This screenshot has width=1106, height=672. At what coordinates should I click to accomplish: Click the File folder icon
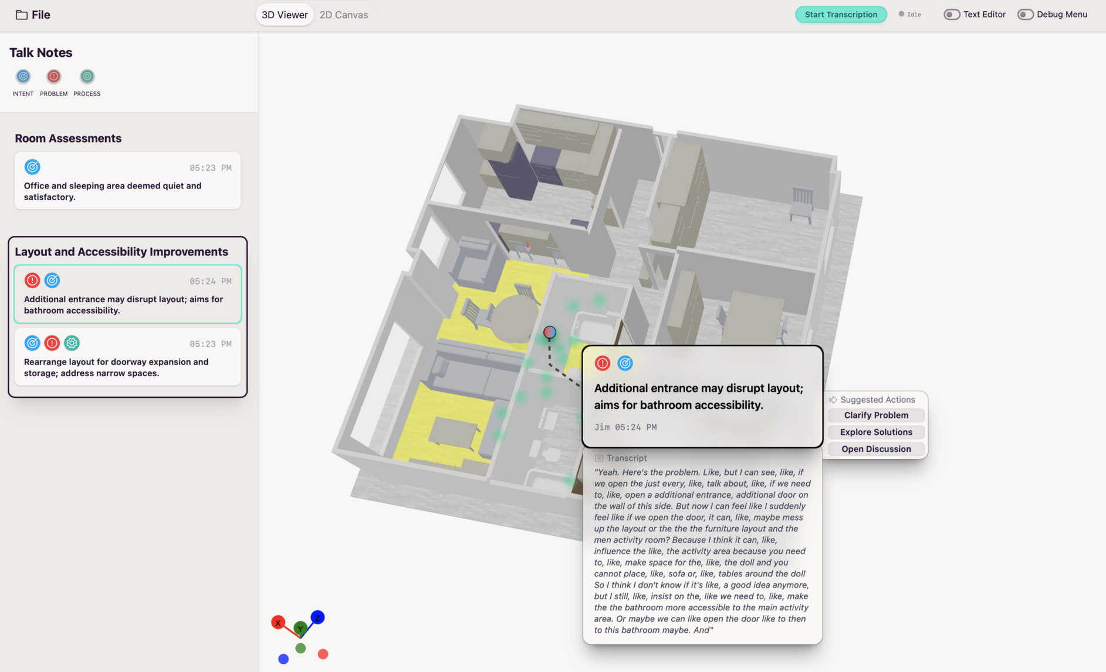click(22, 15)
